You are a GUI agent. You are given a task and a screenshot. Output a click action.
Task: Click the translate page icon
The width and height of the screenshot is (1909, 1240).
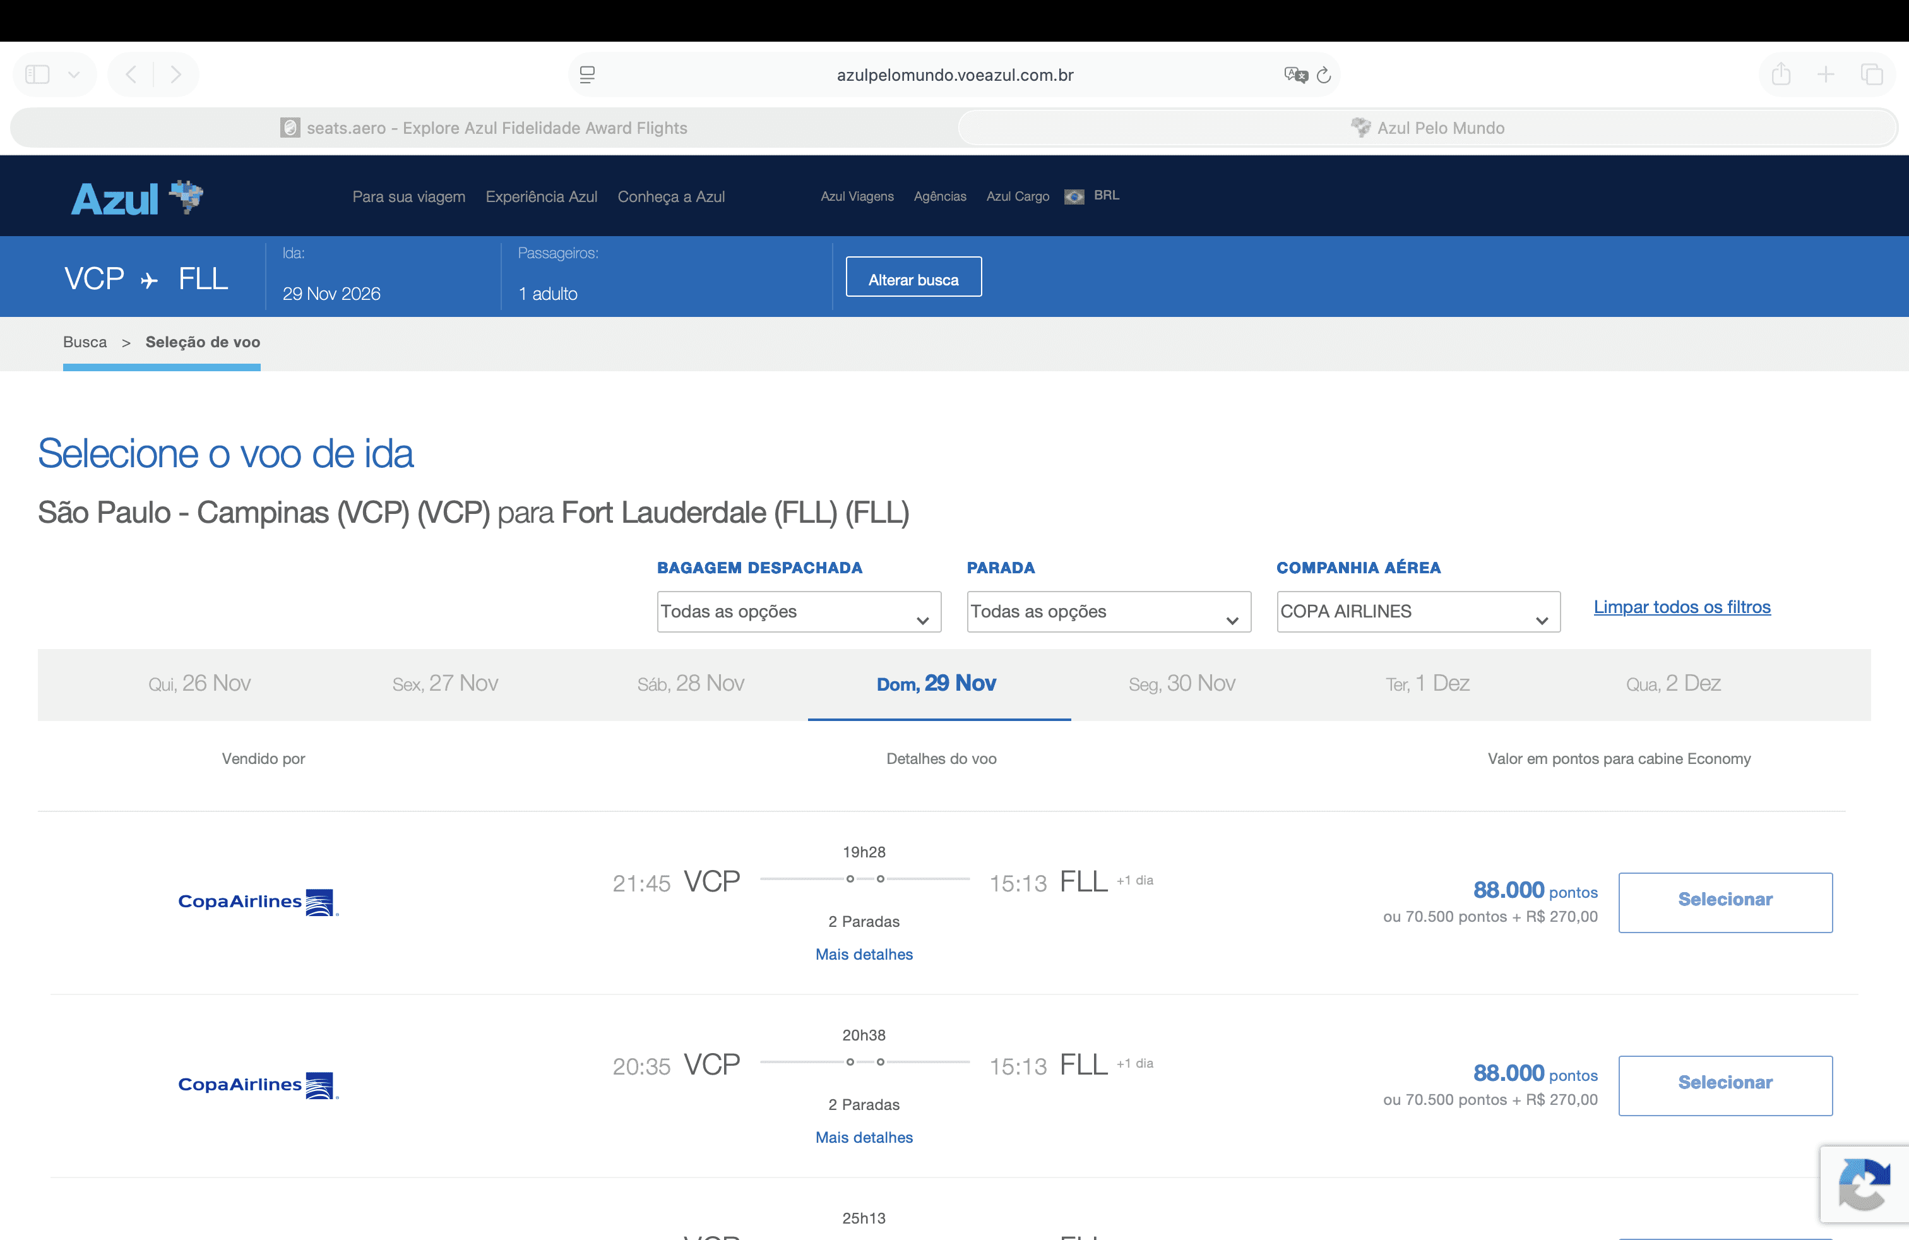click(1295, 75)
